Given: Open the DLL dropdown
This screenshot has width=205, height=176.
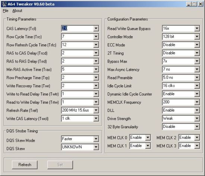Looking at the screenshot, I should click(197, 110).
